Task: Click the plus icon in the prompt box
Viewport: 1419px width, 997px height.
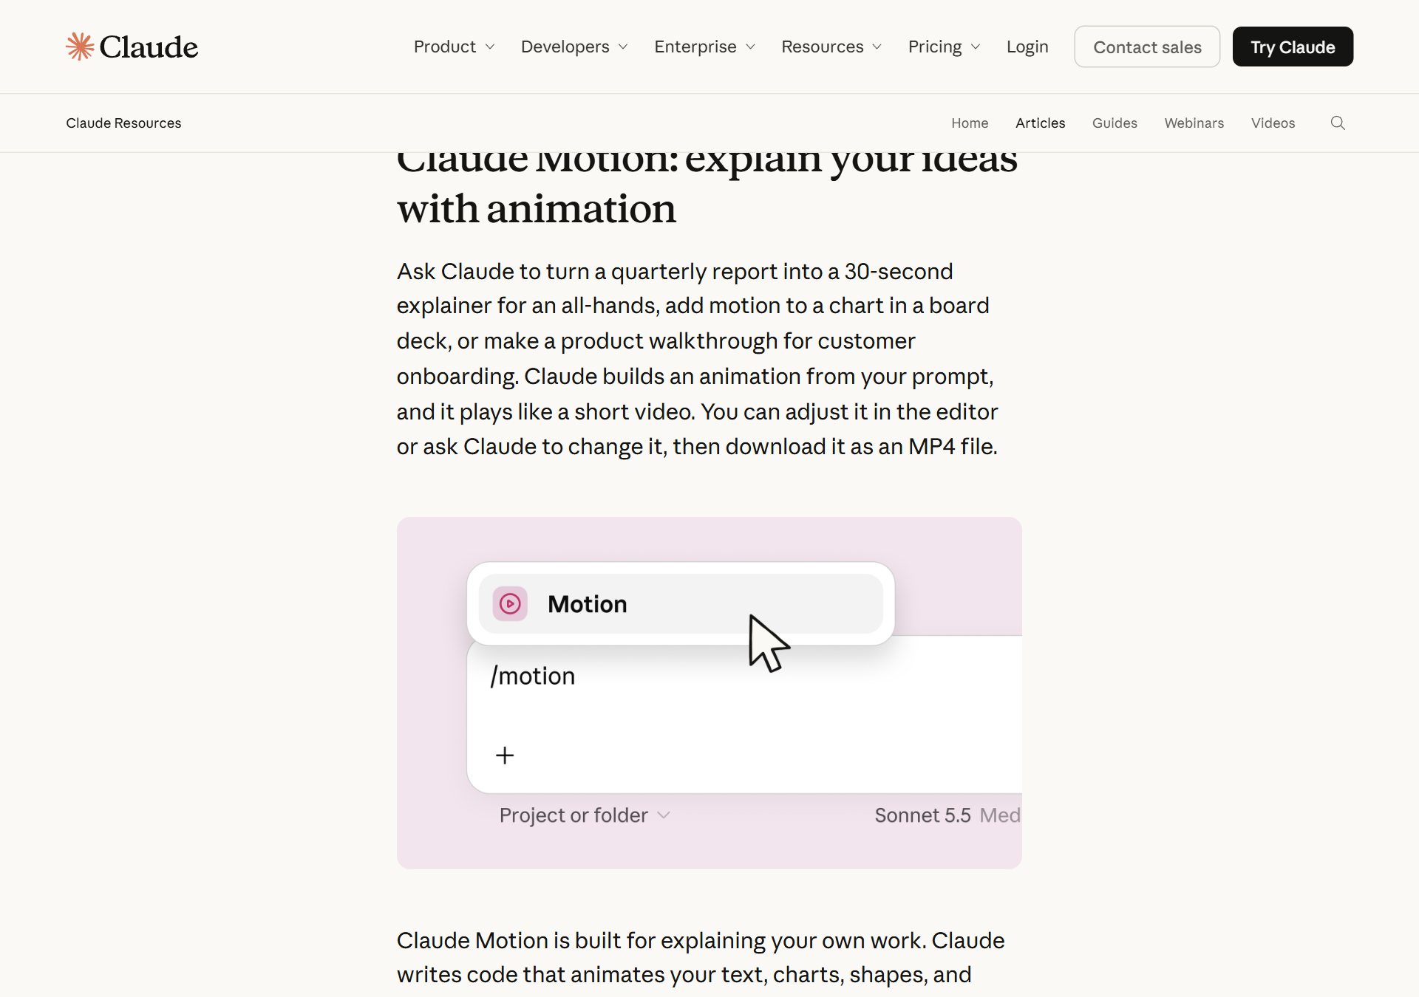Action: click(505, 756)
